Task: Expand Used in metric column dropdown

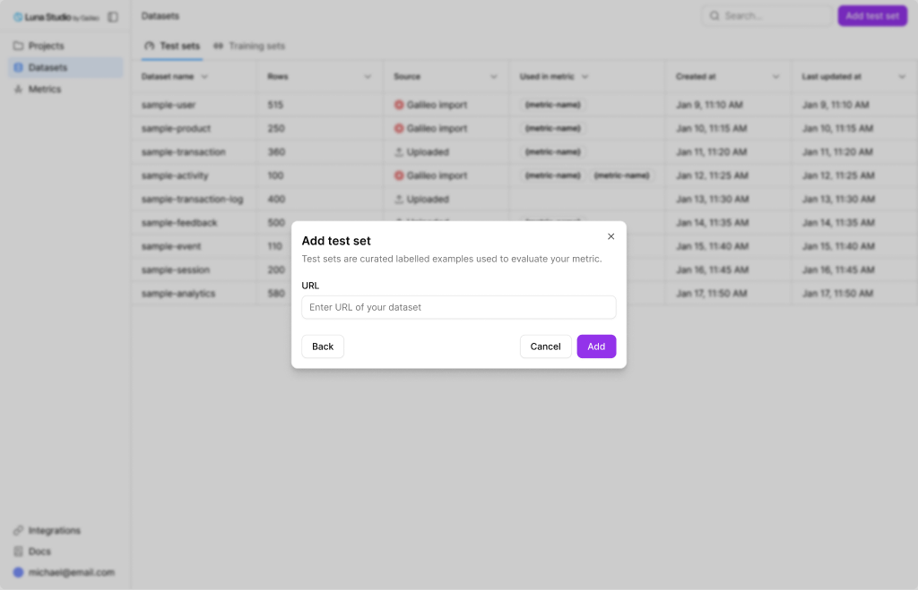Action: (x=585, y=77)
